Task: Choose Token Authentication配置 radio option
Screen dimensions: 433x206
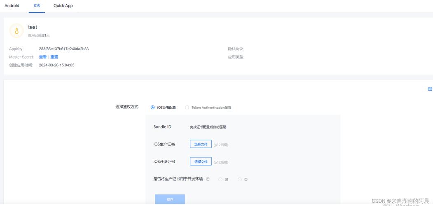Action: click(187, 108)
